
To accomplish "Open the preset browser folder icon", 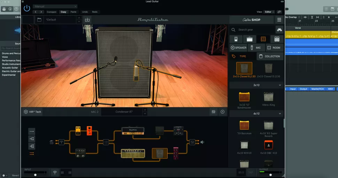I will (39, 20).
